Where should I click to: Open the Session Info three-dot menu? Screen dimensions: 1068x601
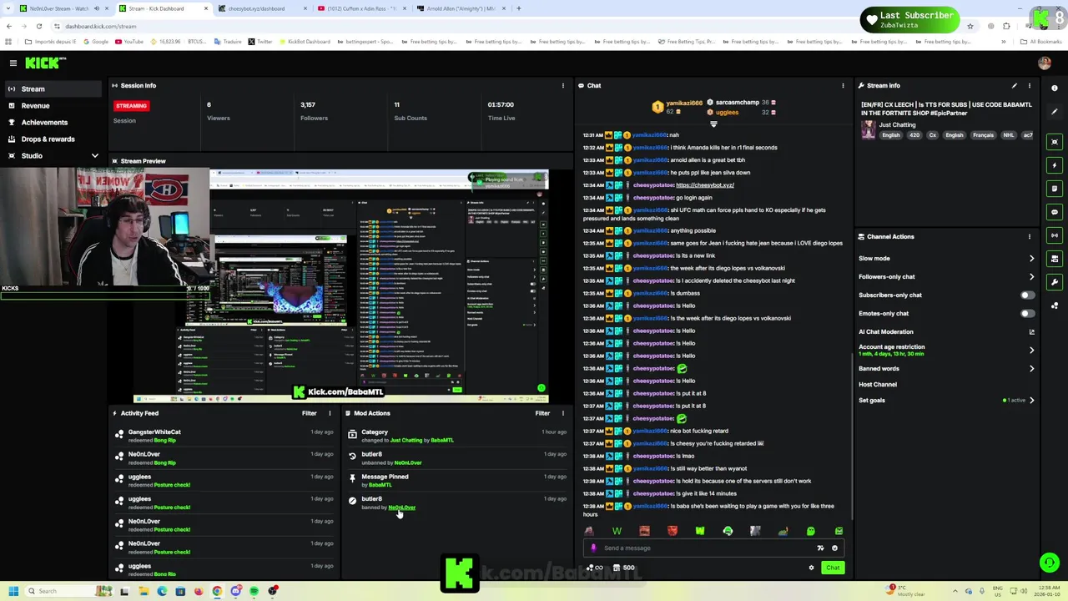click(x=562, y=85)
